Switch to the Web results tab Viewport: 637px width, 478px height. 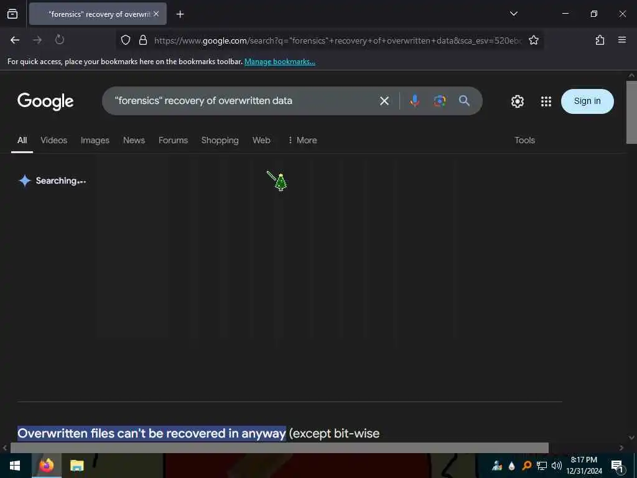pyautogui.click(x=261, y=140)
